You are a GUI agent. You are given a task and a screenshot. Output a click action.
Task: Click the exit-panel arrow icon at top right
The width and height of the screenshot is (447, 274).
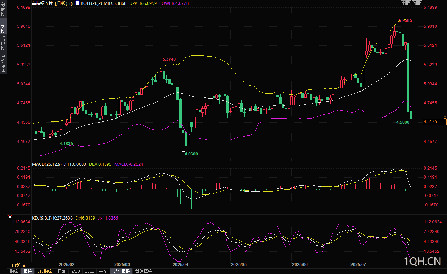[420, 3]
